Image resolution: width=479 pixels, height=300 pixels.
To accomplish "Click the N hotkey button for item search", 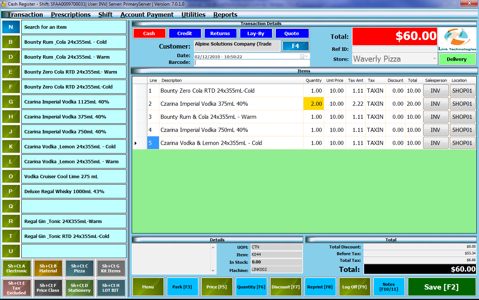I will [11, 27].
